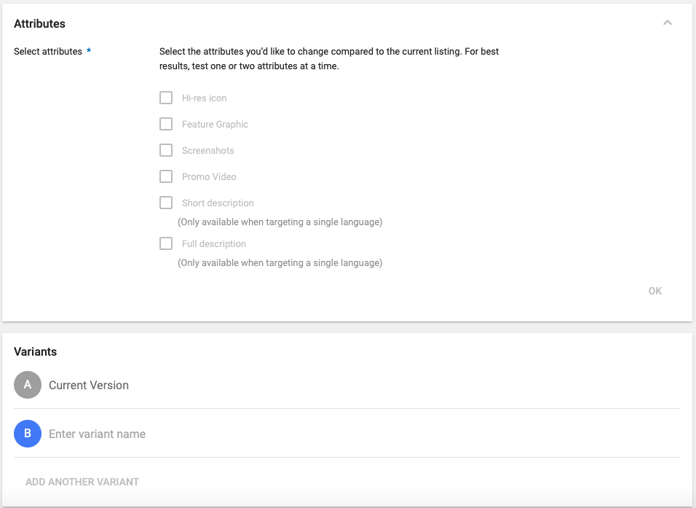Check the Hi-res icon attribute

click(x=165, y=97)
